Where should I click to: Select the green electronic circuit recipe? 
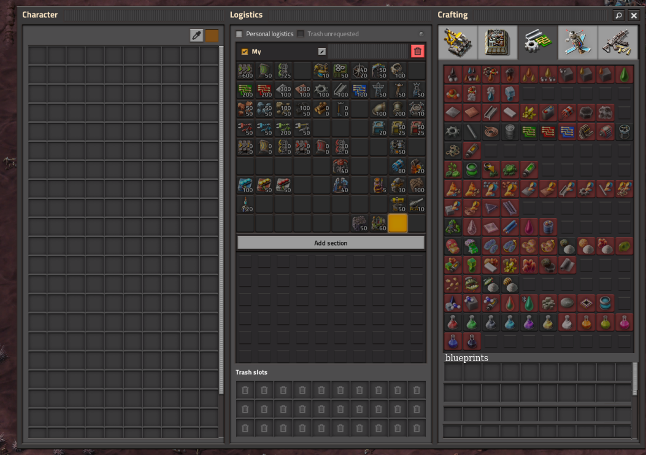pos(529,131)
